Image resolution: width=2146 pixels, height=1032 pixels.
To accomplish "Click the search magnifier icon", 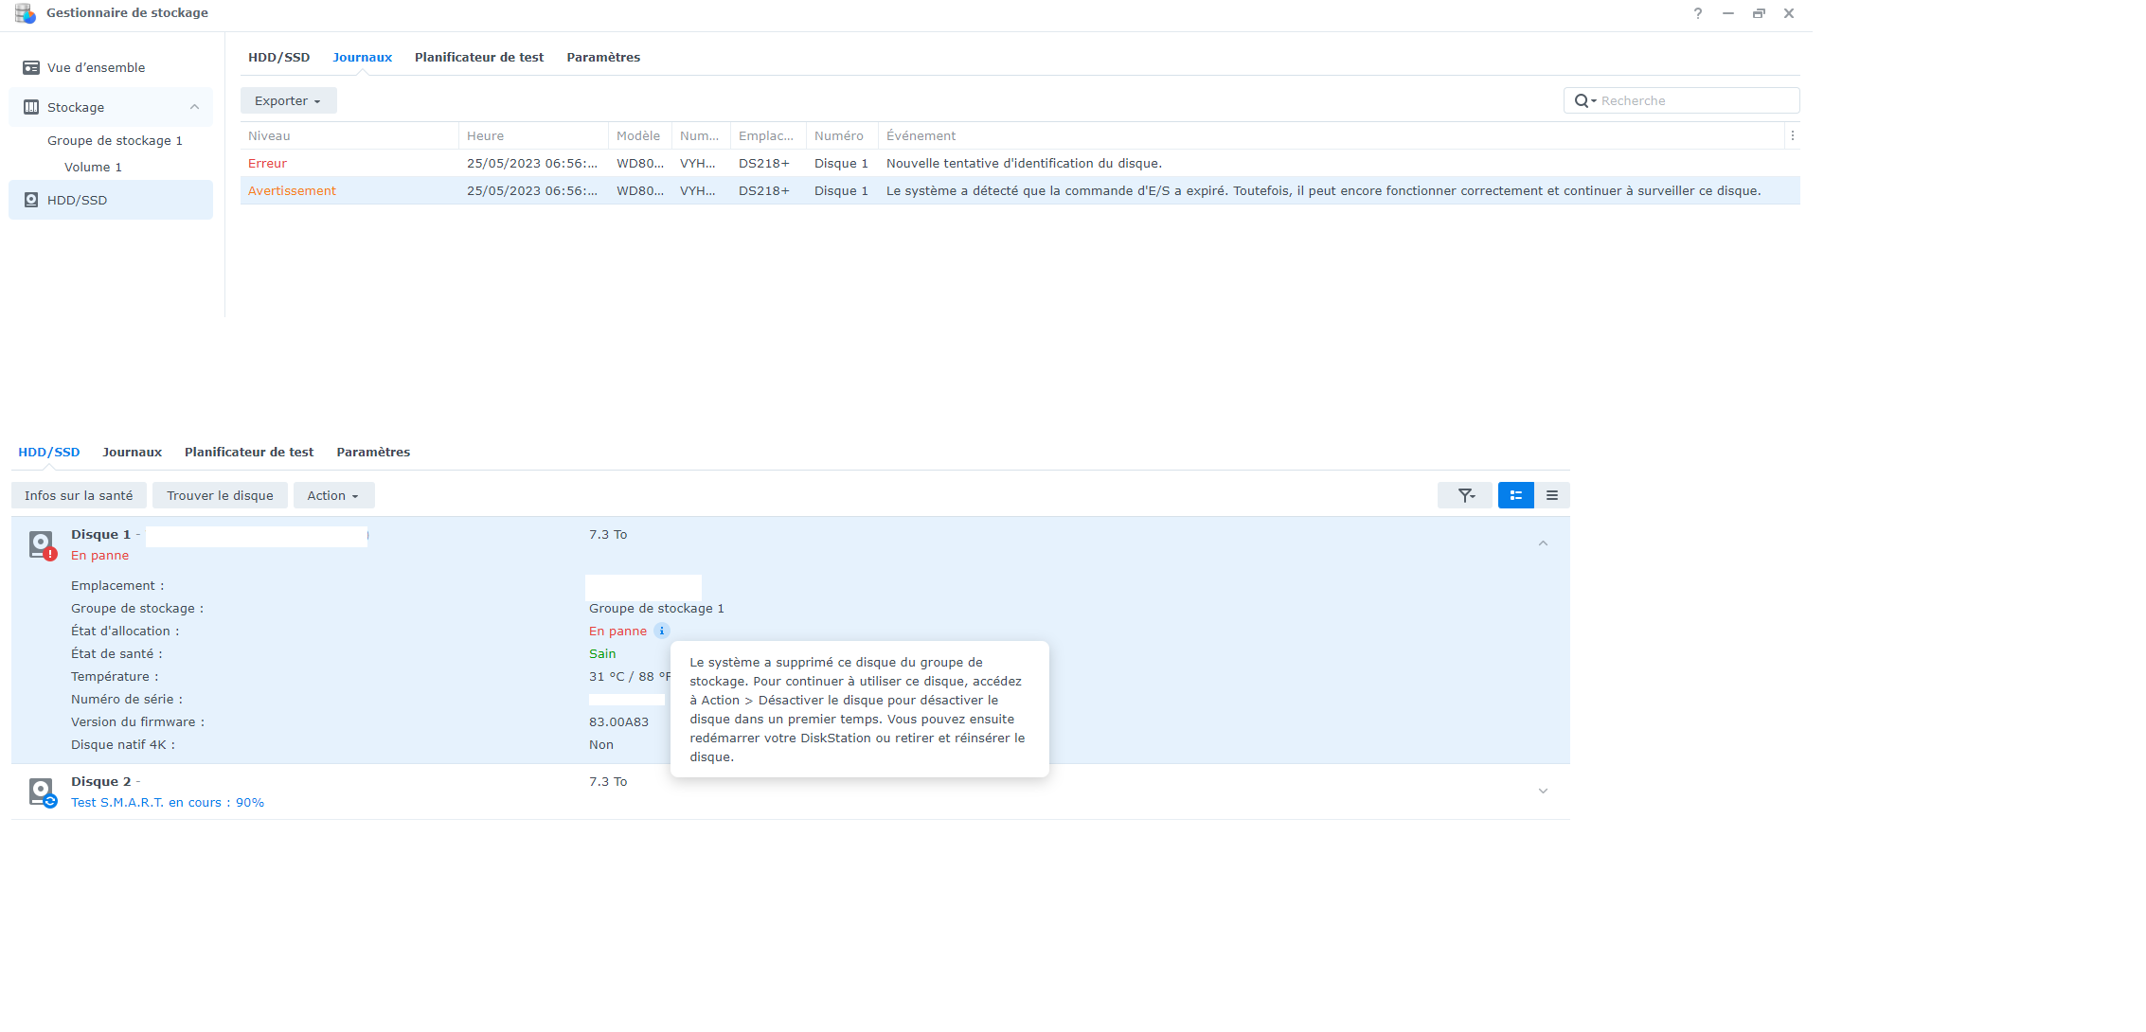I will 1582,100.
